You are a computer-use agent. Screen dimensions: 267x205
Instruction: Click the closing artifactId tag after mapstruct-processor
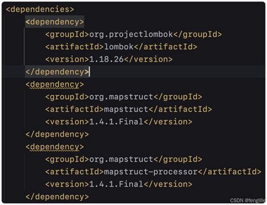click(229, 172)
